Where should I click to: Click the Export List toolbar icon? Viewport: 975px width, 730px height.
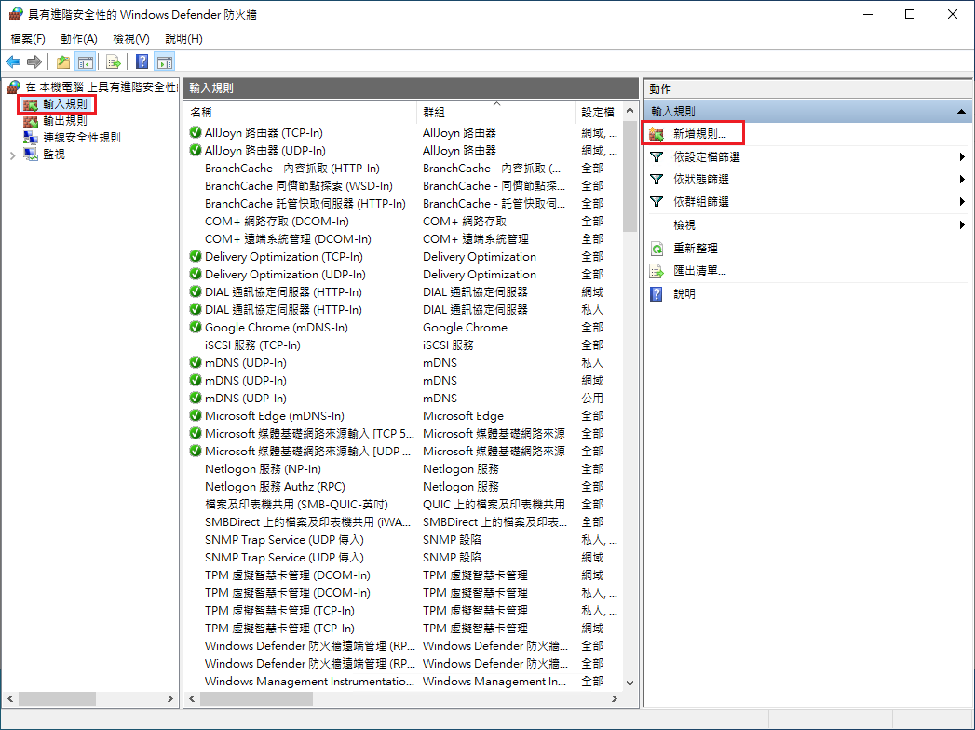click(x=114, y=61)
